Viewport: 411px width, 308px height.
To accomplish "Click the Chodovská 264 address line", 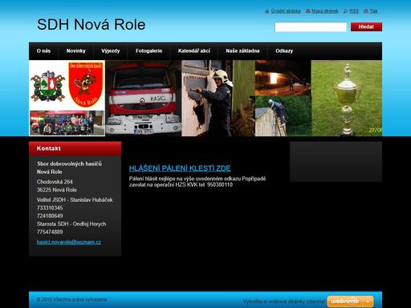I will click(55, 182).
